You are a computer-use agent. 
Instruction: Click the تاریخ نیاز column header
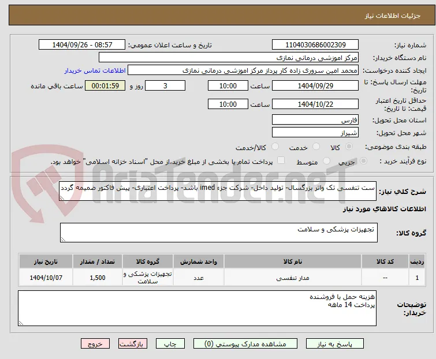point(46,261)
